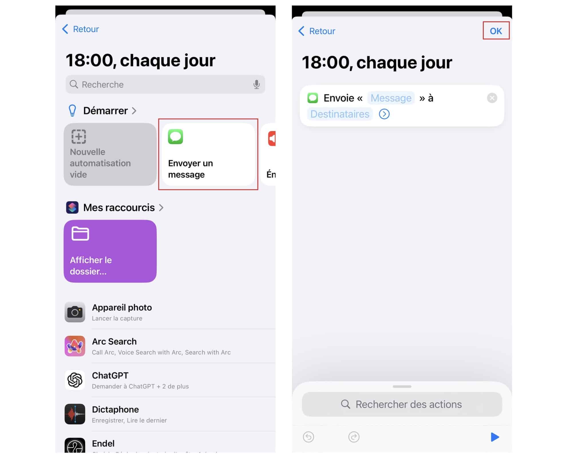Image resolution: width=568 pixels, height=459 pixels.
Task: Click the Destinataires field to add recipients
Action: (x=340, y=114)
